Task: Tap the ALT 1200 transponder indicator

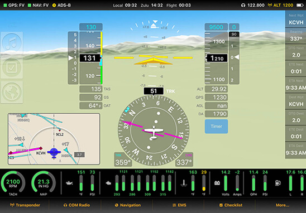Action: point(280,5)
